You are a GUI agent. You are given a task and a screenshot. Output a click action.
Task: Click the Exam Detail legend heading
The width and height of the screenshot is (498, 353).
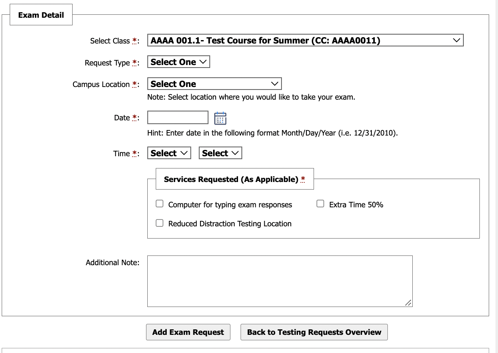(x=41, y=15)
